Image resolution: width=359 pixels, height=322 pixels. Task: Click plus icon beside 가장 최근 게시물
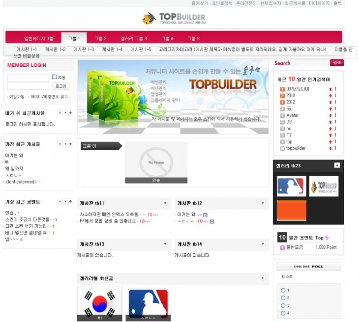[70, 144]
